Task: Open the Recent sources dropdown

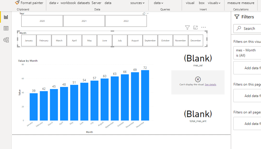Action: point(137,3)
